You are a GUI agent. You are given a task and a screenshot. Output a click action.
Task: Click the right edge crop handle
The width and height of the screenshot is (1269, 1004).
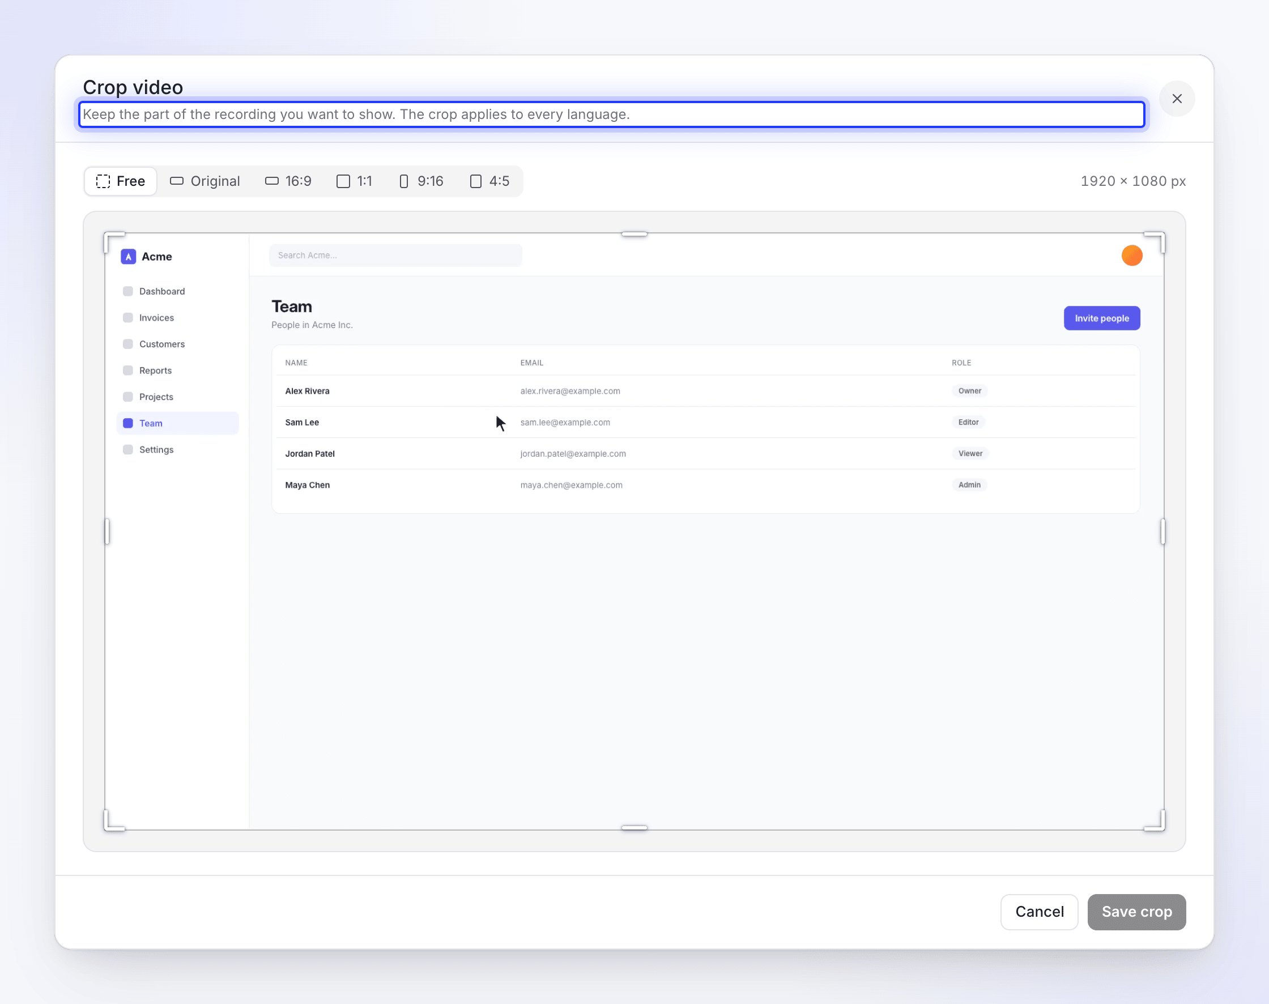point(1162,531)
